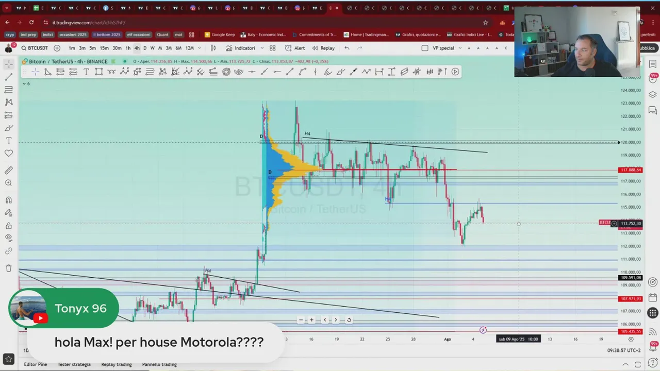
Task: Open the object tree layers icon in right sidebar
Action: tap(653, 94)
